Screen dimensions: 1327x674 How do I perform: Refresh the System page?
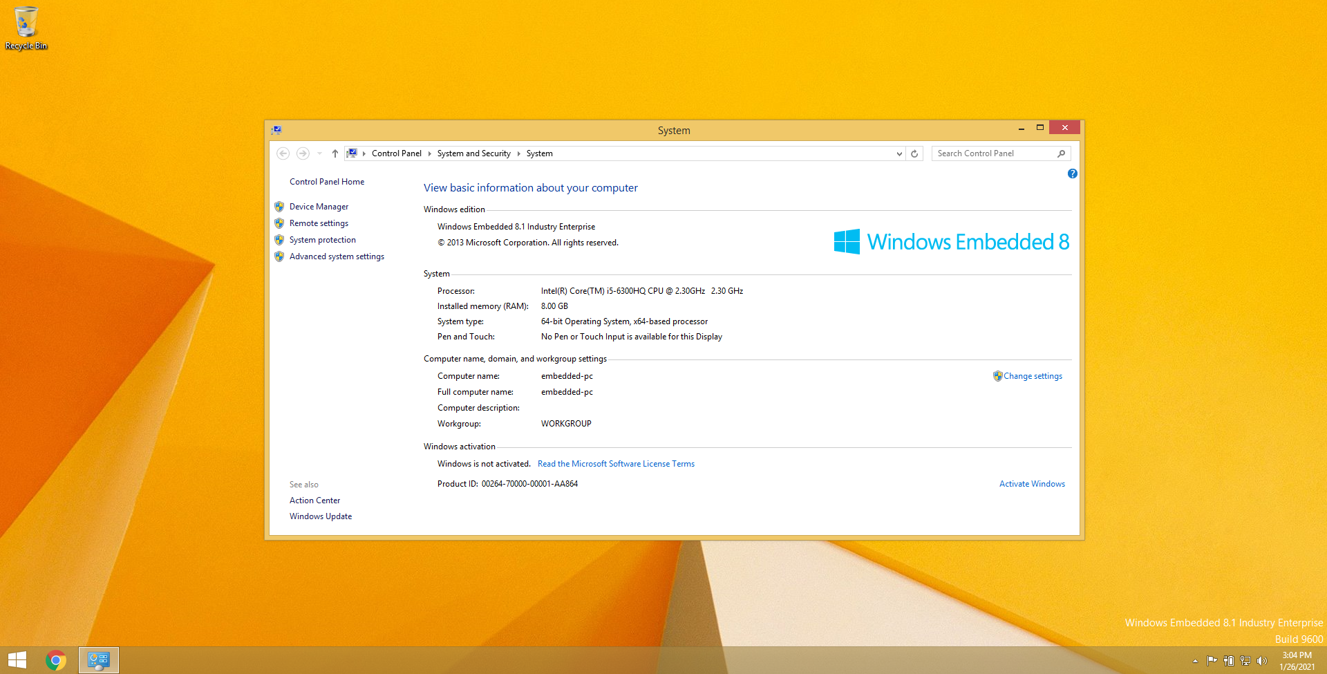click(914, 153)
